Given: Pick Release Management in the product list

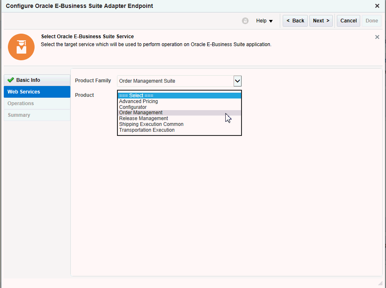Looking at the screenshot, I should click(179, 118).
